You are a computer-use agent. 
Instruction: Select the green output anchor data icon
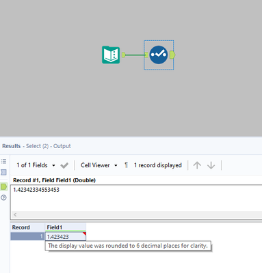click(x=4, y=187)
